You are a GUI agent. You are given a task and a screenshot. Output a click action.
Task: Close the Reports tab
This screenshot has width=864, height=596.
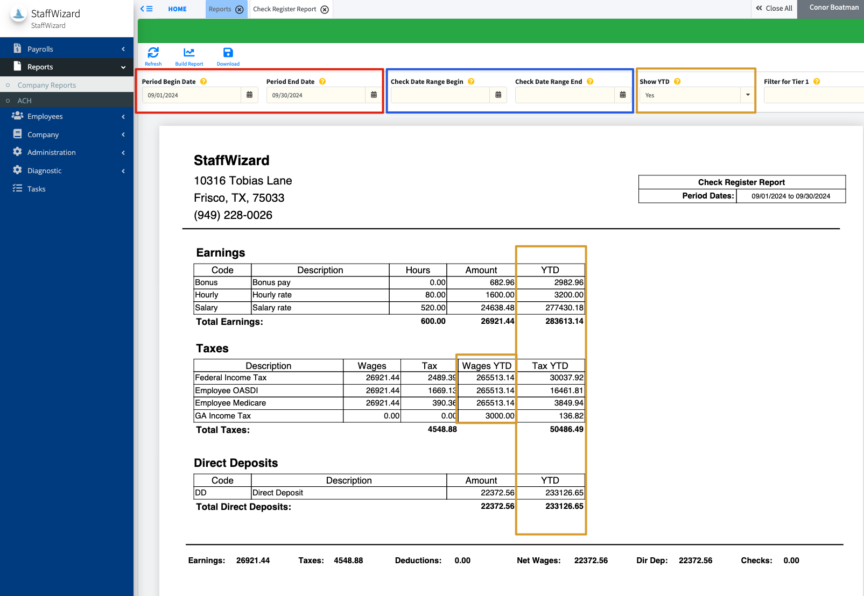240,10
